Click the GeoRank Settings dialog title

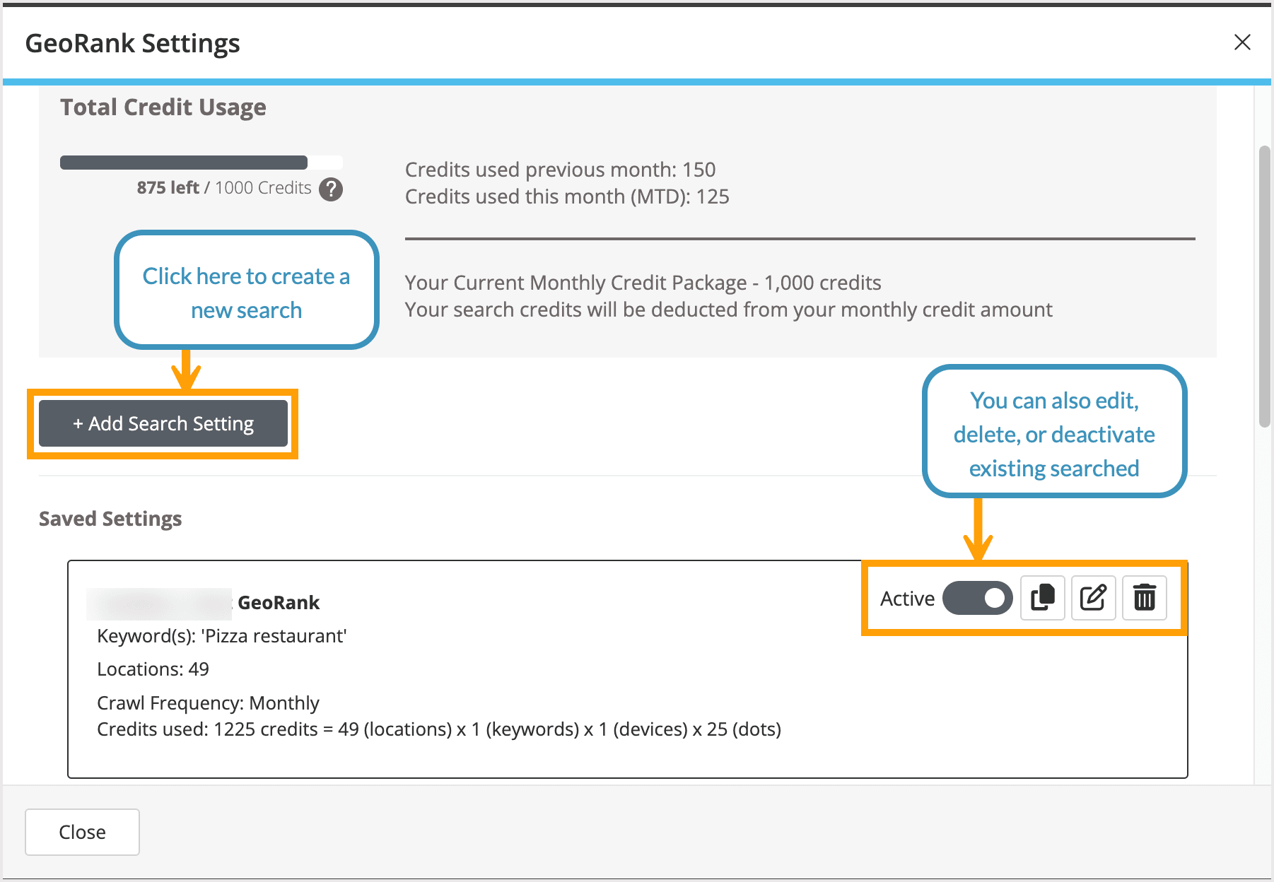click(133, 43)
